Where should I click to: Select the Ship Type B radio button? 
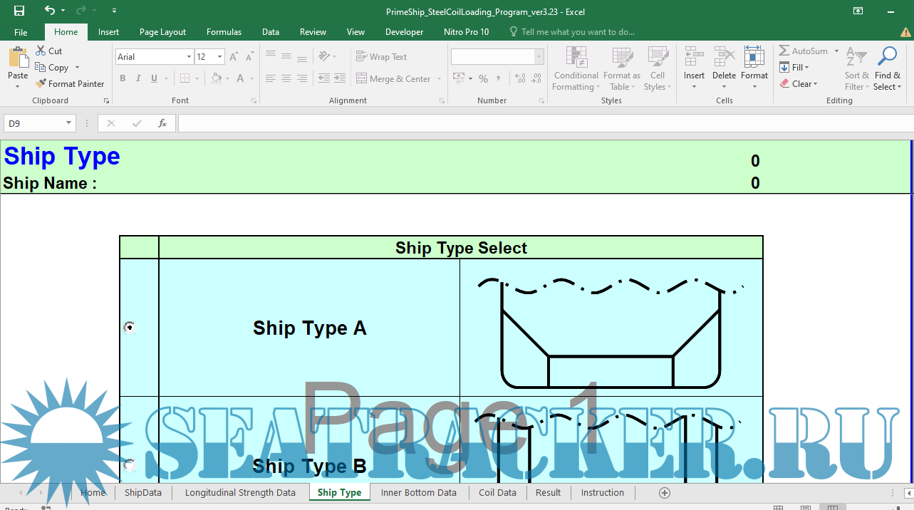130,465
